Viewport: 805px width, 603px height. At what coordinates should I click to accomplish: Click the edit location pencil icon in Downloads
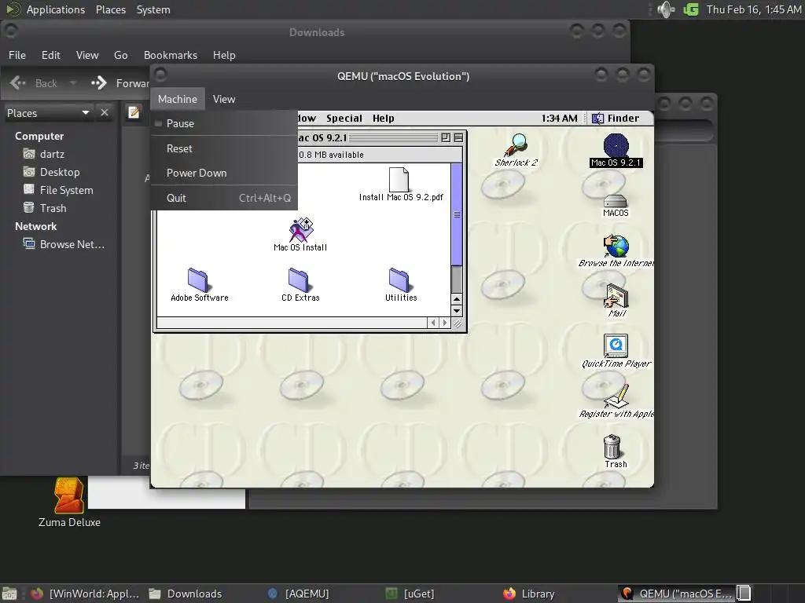tap(134, 112)
